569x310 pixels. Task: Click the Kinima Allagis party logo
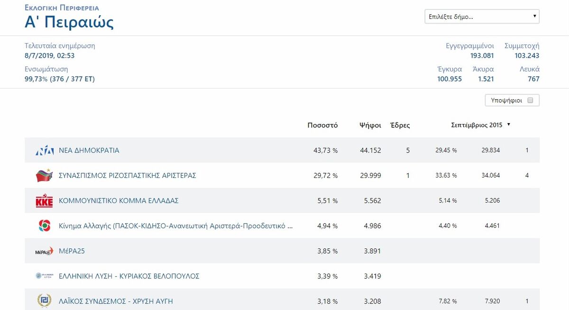(45, 226)
